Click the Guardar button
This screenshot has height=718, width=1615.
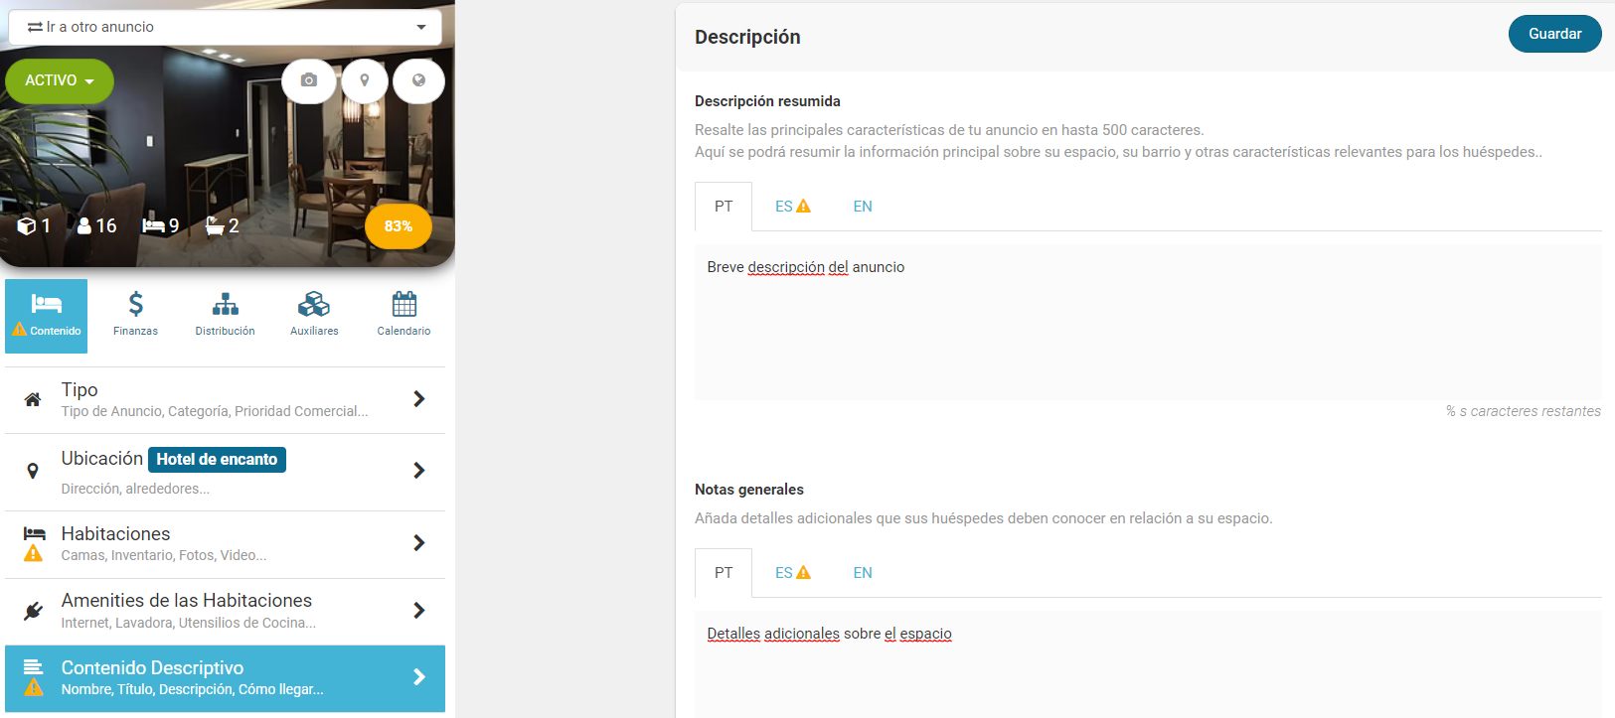pos(1554,34)
